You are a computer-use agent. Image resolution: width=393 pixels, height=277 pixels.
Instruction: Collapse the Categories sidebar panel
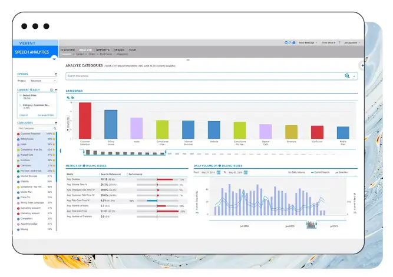(56, 123)
